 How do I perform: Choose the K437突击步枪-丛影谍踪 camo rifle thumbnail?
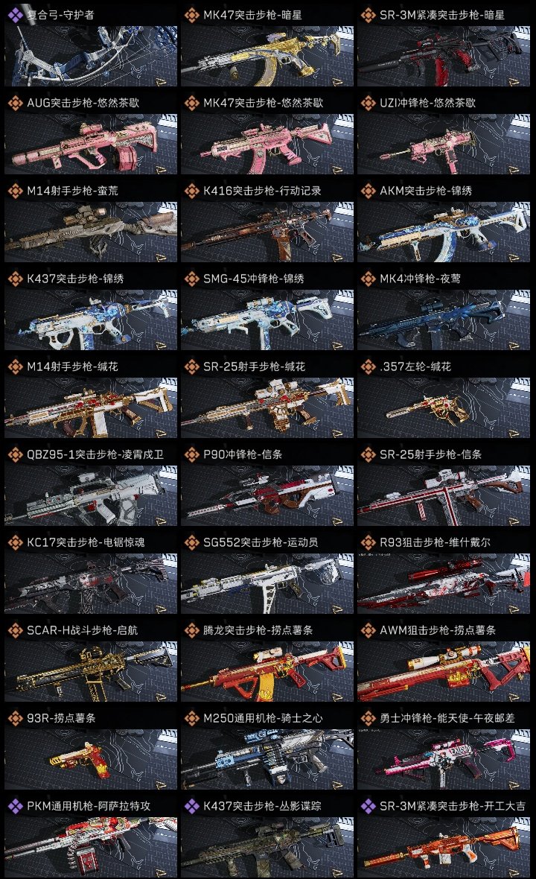267,847
